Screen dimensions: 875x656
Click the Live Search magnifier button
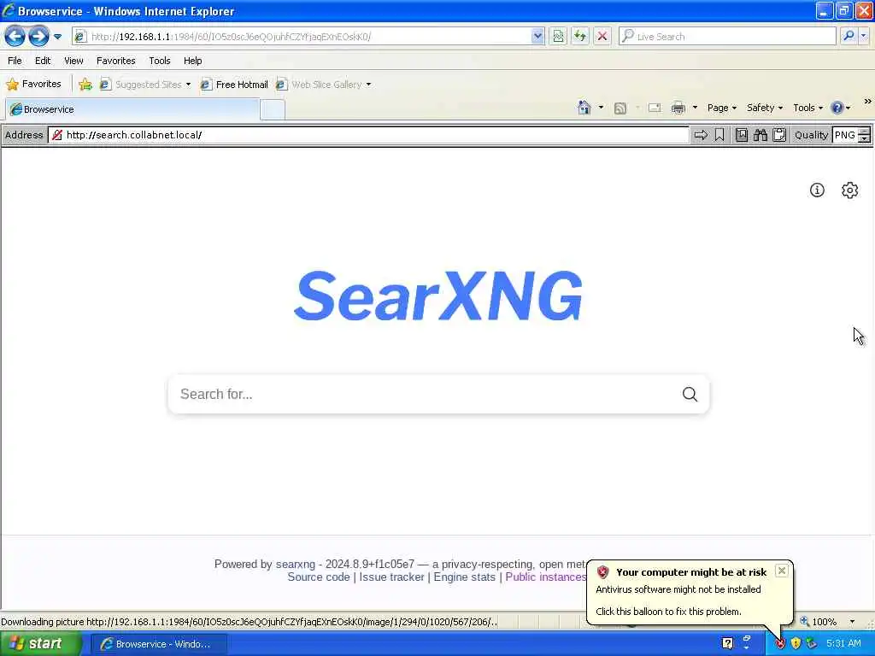pos(849,36)
